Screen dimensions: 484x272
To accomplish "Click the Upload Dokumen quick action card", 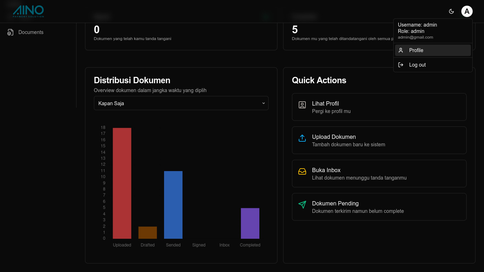I will (x=379, y=140).
